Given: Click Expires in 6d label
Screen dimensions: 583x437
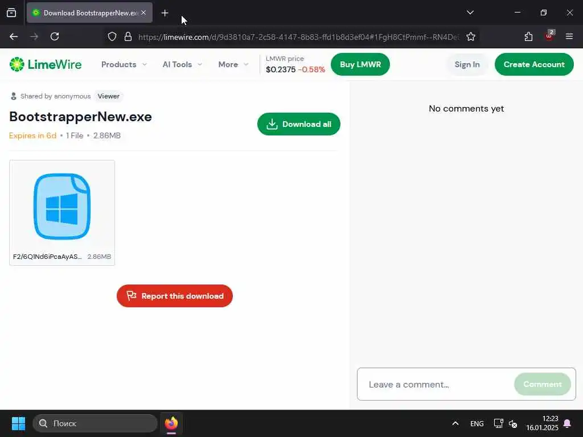Looking at the screenshot, I should [32, 135].
